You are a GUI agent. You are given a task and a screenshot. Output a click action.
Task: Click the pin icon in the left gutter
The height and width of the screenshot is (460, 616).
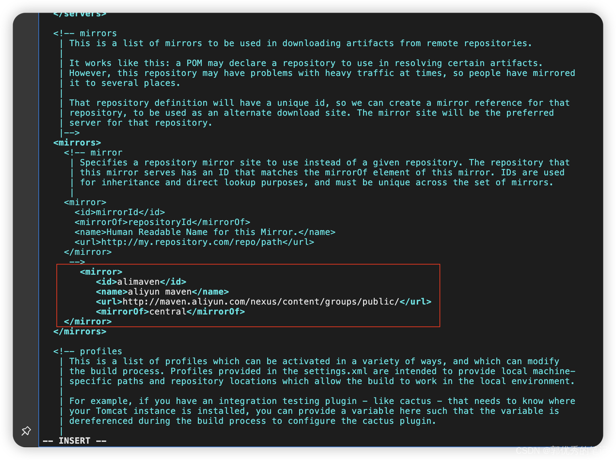(26, 431)
